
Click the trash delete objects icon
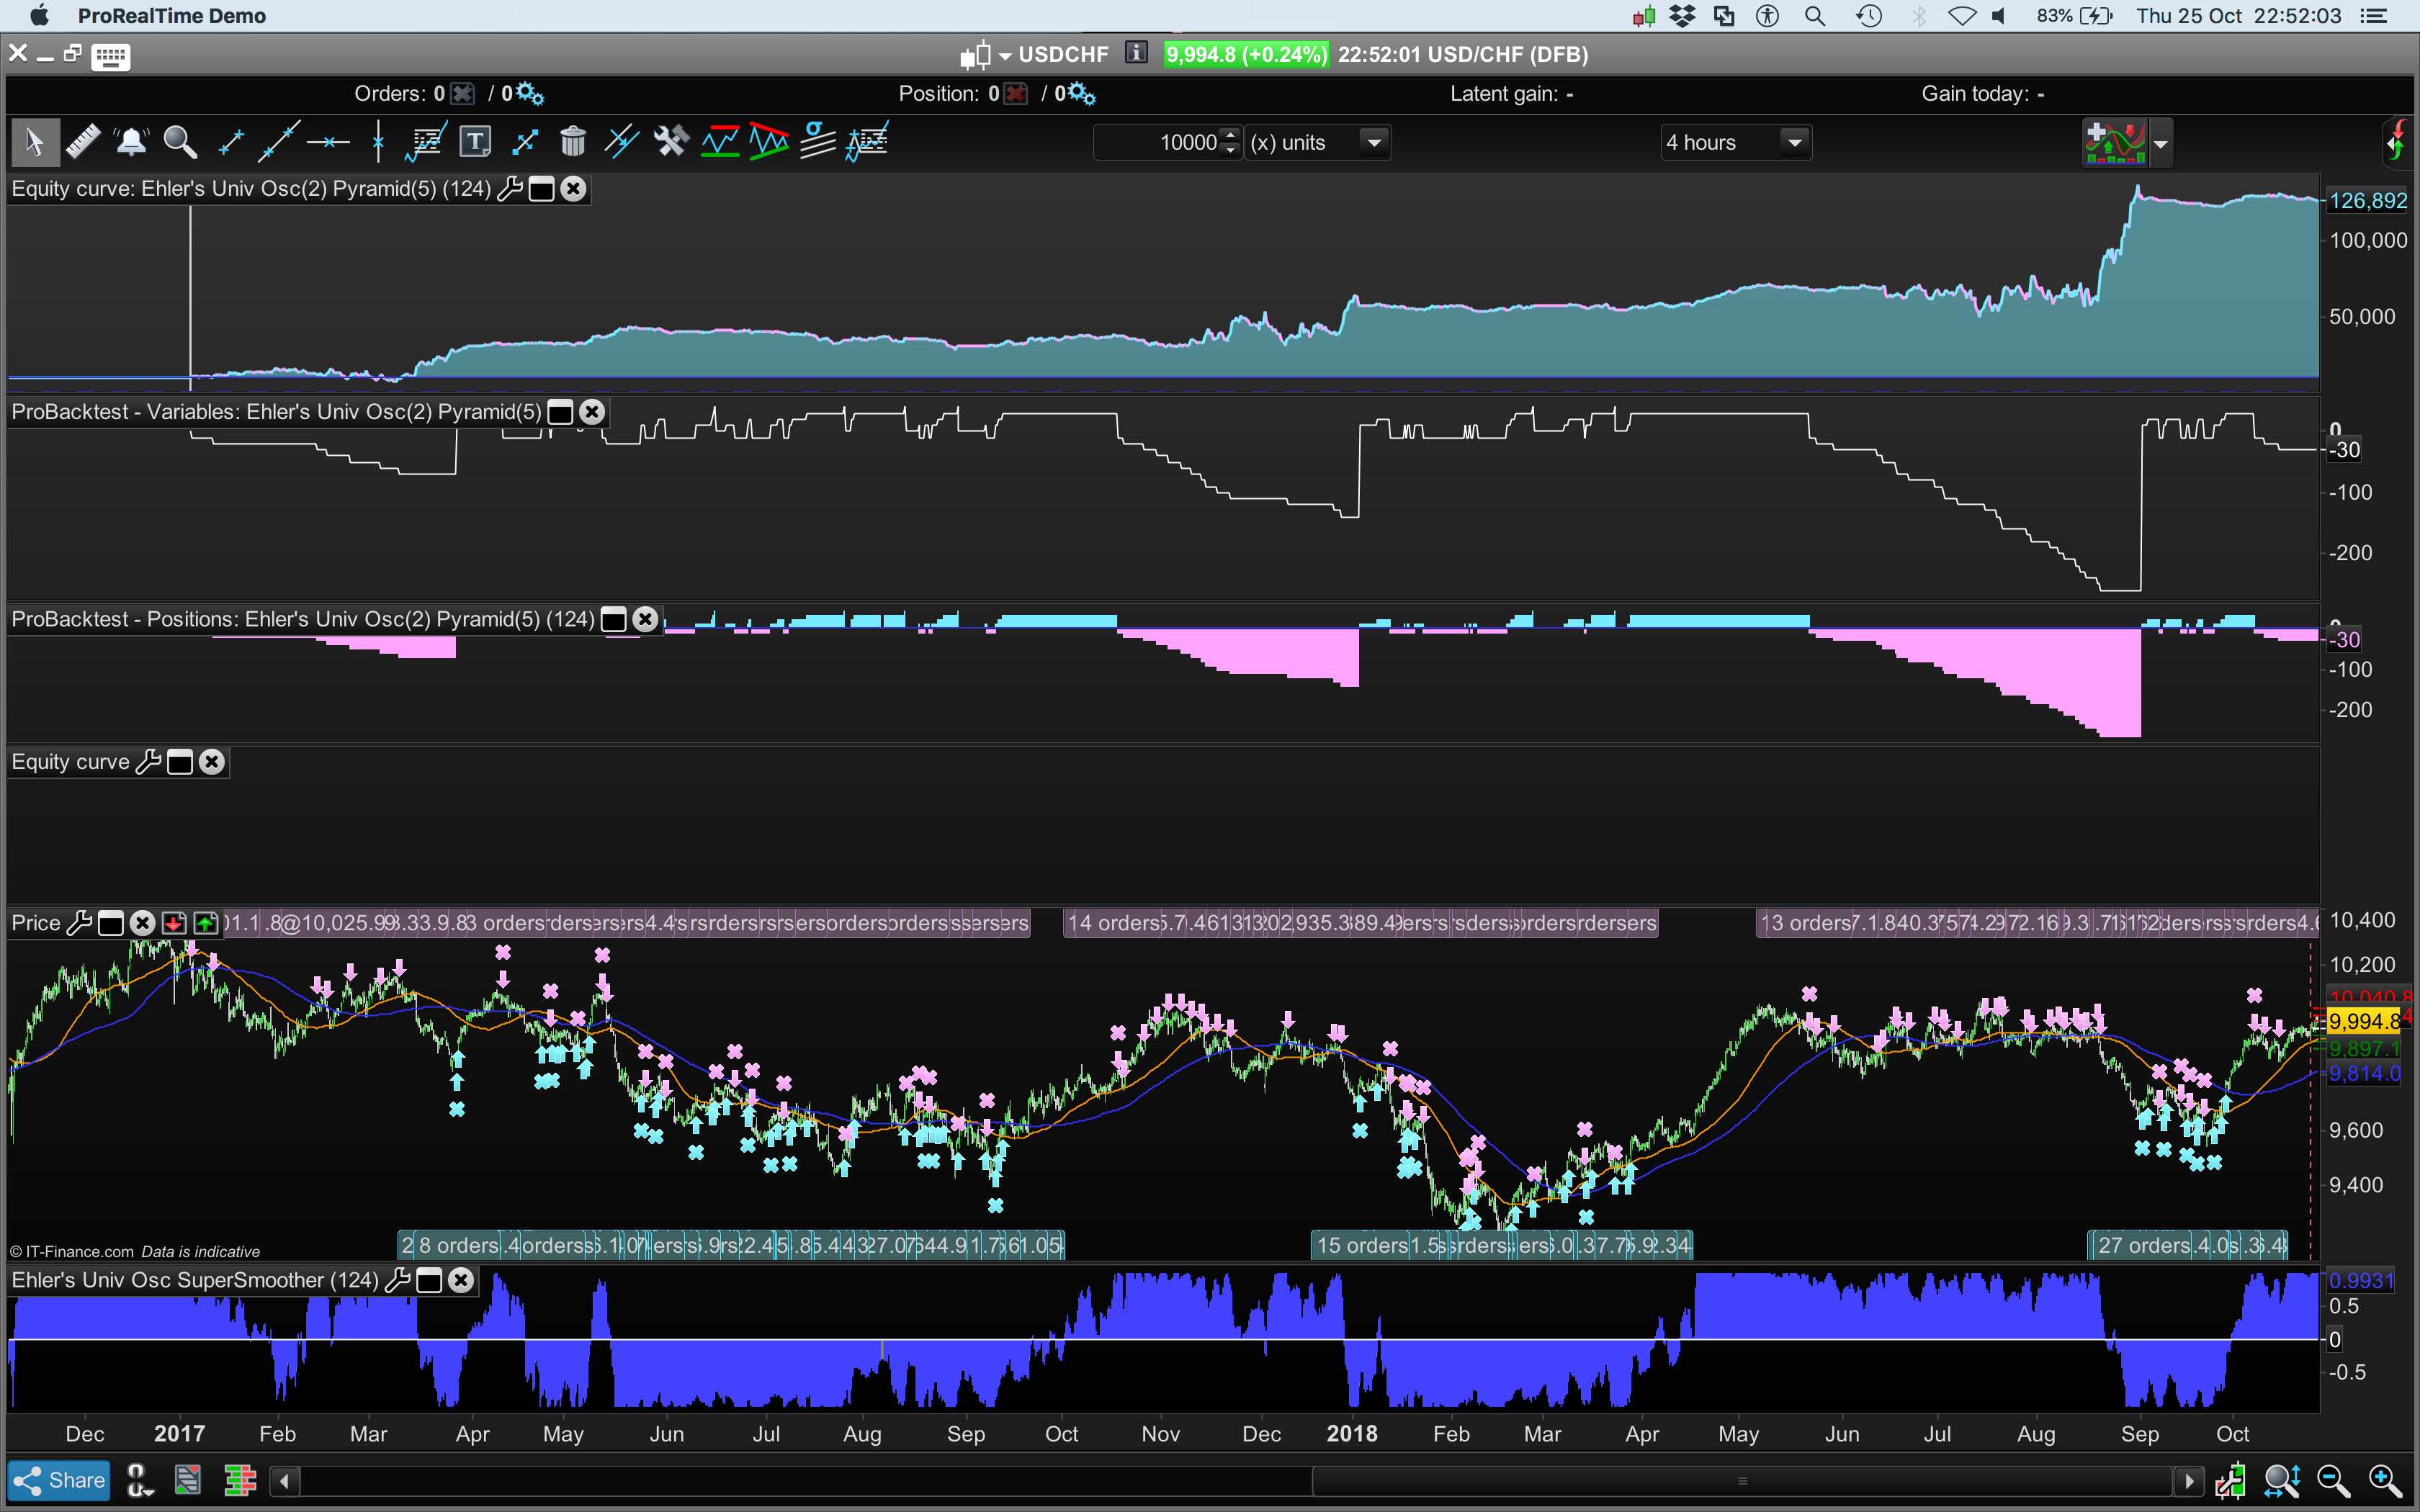(x=573, y=142)
